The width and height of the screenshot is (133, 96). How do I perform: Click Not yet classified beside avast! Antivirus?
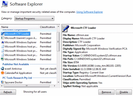point(48,69)
